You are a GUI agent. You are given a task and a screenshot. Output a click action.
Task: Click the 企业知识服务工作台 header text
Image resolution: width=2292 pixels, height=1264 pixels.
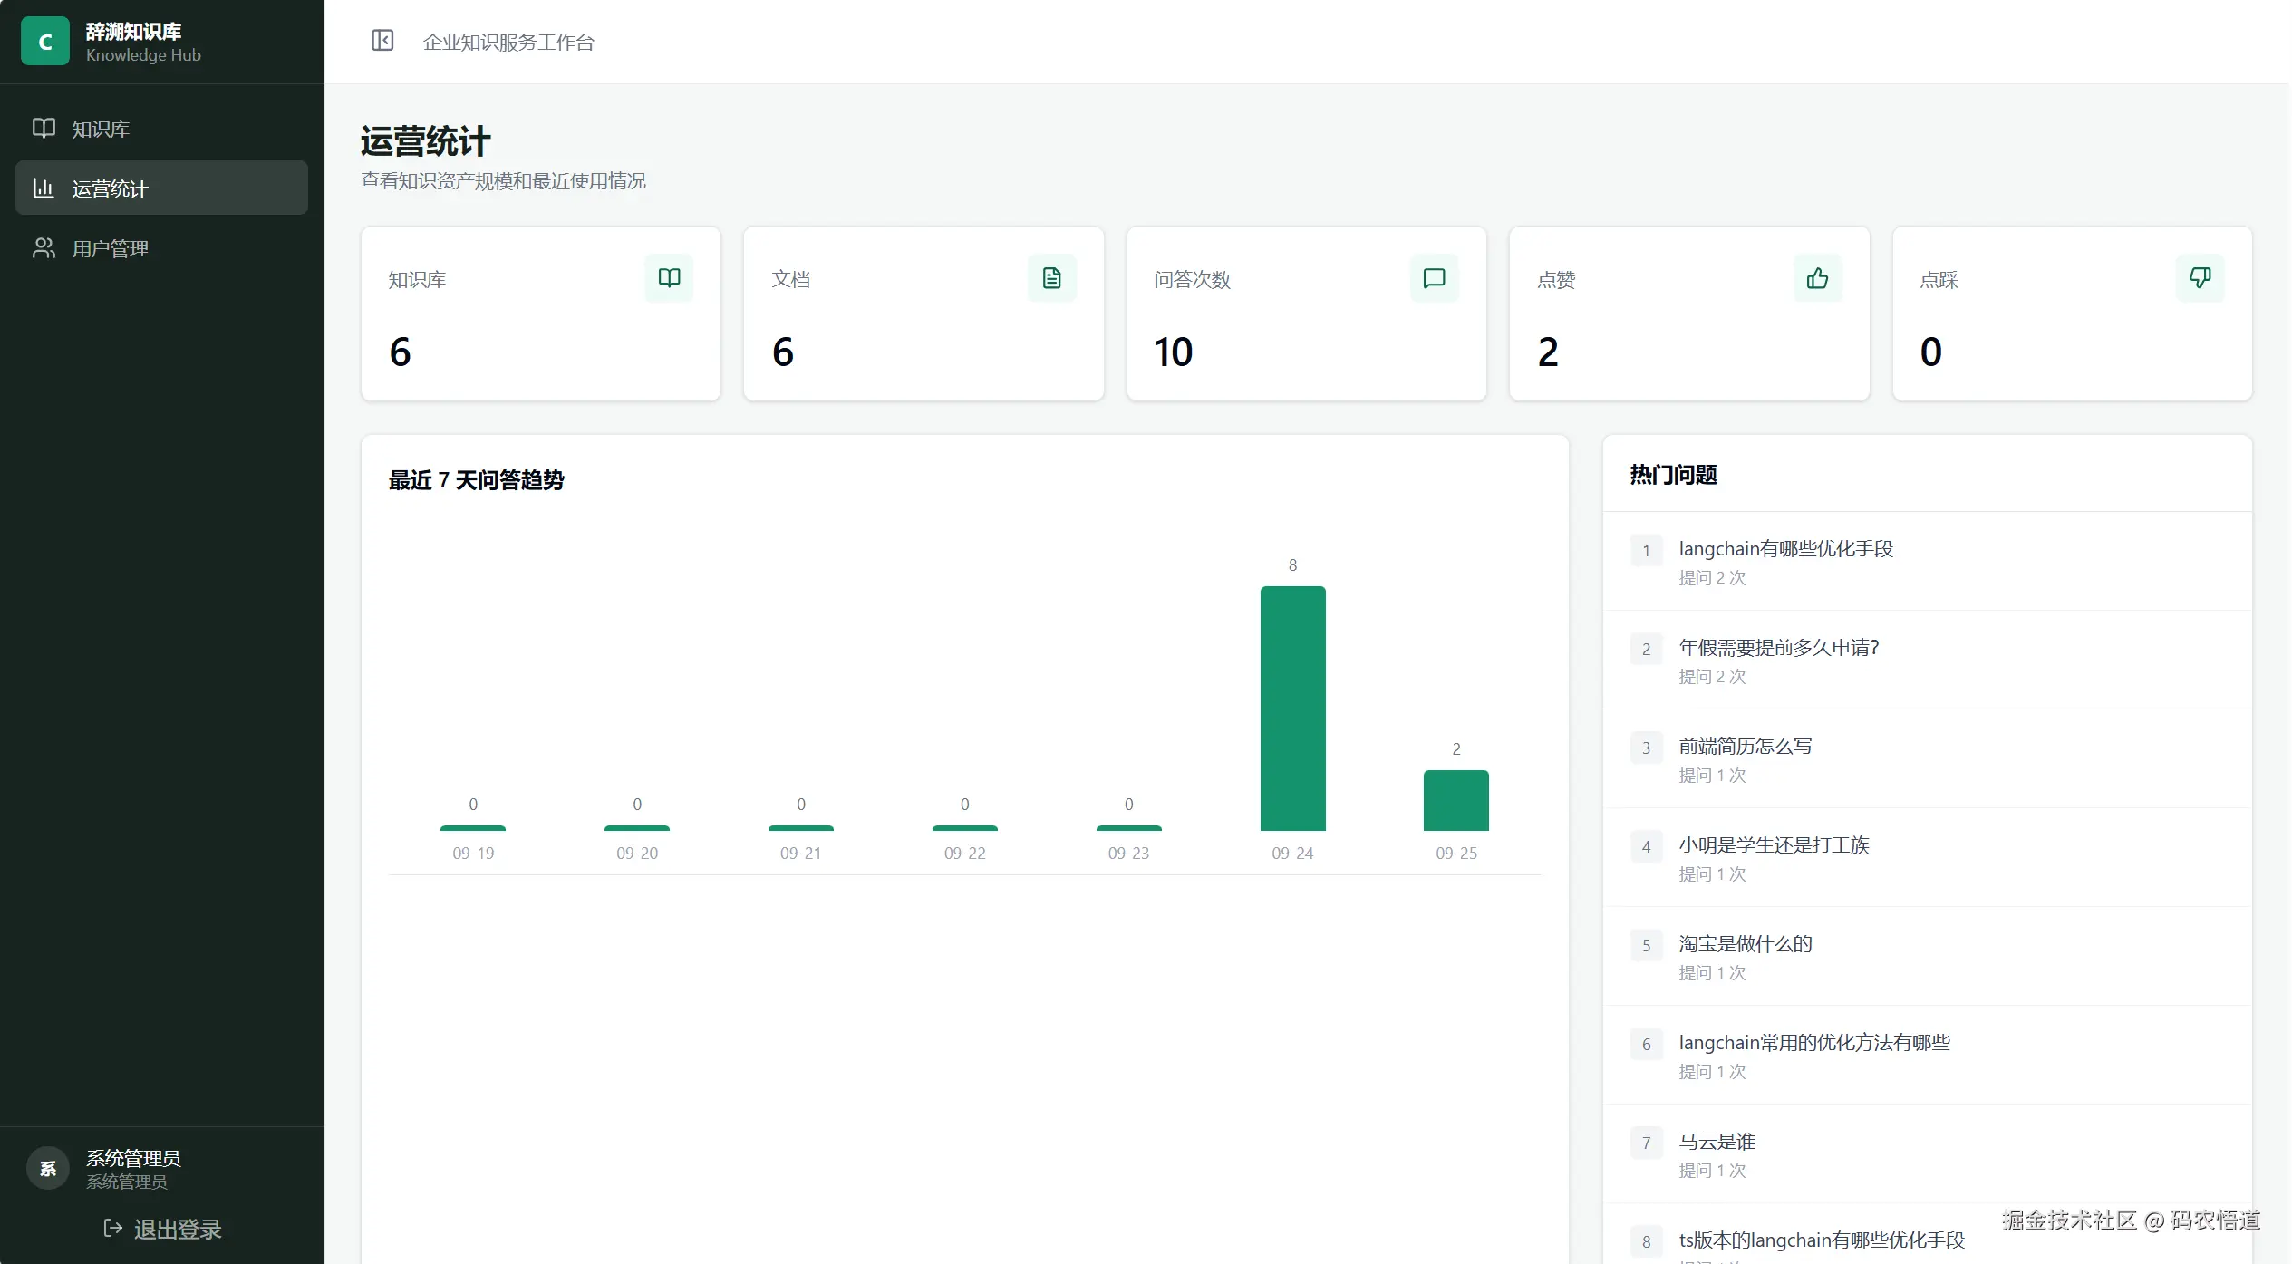[x=508, y=42]
